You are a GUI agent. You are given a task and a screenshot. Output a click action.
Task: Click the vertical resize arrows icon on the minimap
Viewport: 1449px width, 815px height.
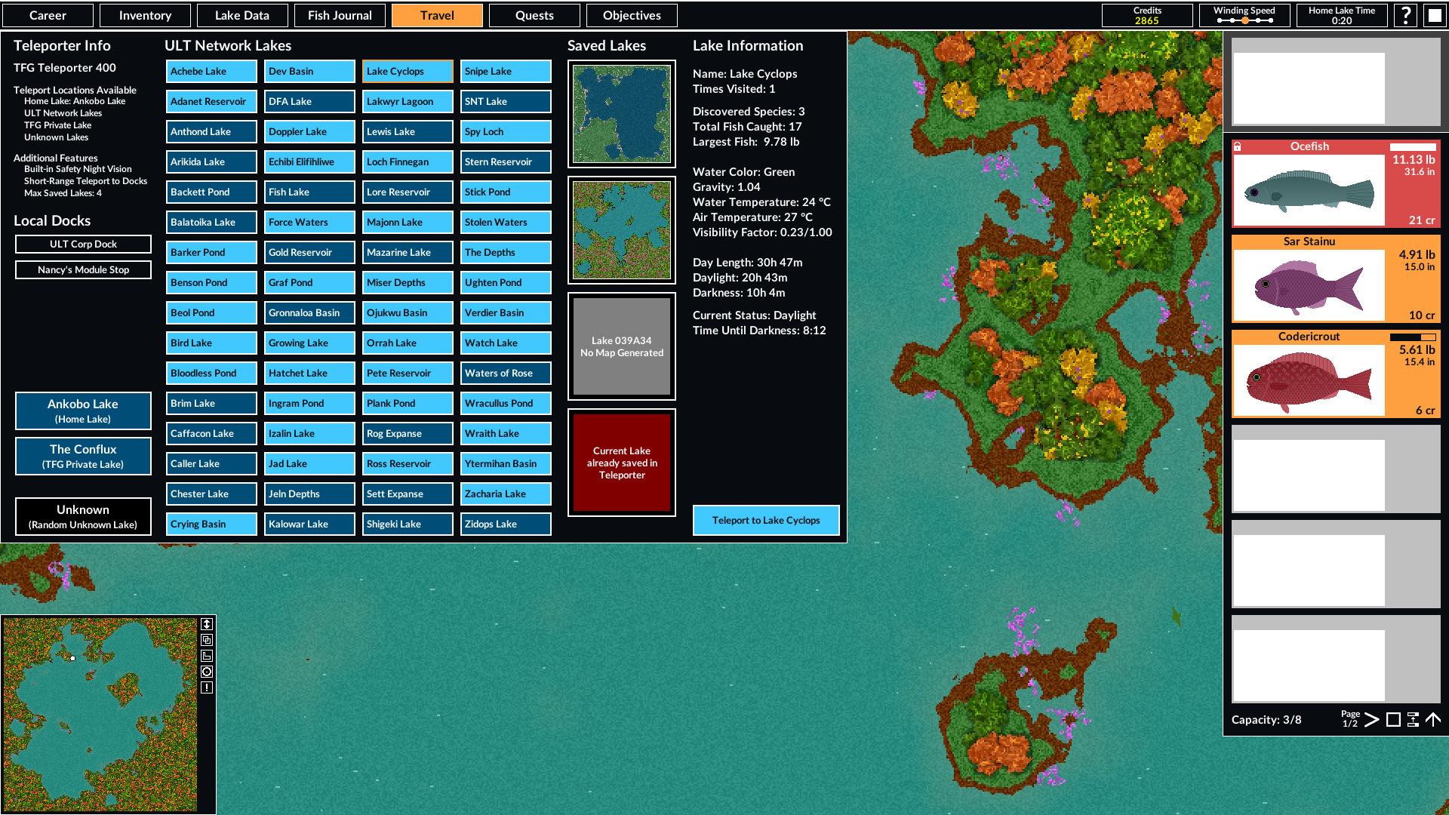click(208, 624)
